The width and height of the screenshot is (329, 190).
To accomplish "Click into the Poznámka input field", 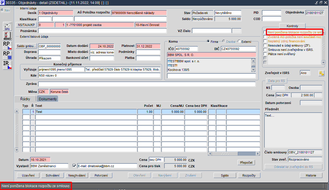I will 102,31.
